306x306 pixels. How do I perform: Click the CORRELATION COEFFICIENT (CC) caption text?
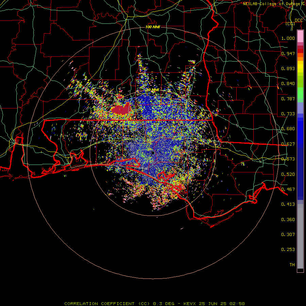(x=106, y=304)
